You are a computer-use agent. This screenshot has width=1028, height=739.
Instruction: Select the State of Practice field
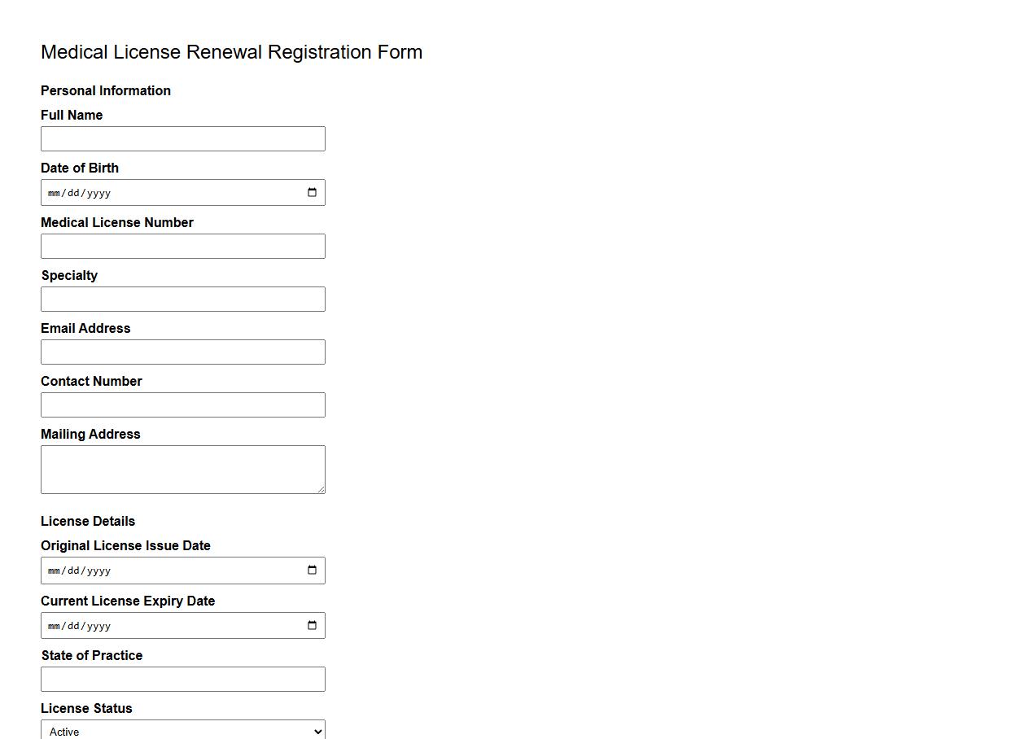click(x=182, y=679)
